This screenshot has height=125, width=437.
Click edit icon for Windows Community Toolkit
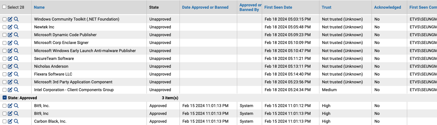click(10, 19)
